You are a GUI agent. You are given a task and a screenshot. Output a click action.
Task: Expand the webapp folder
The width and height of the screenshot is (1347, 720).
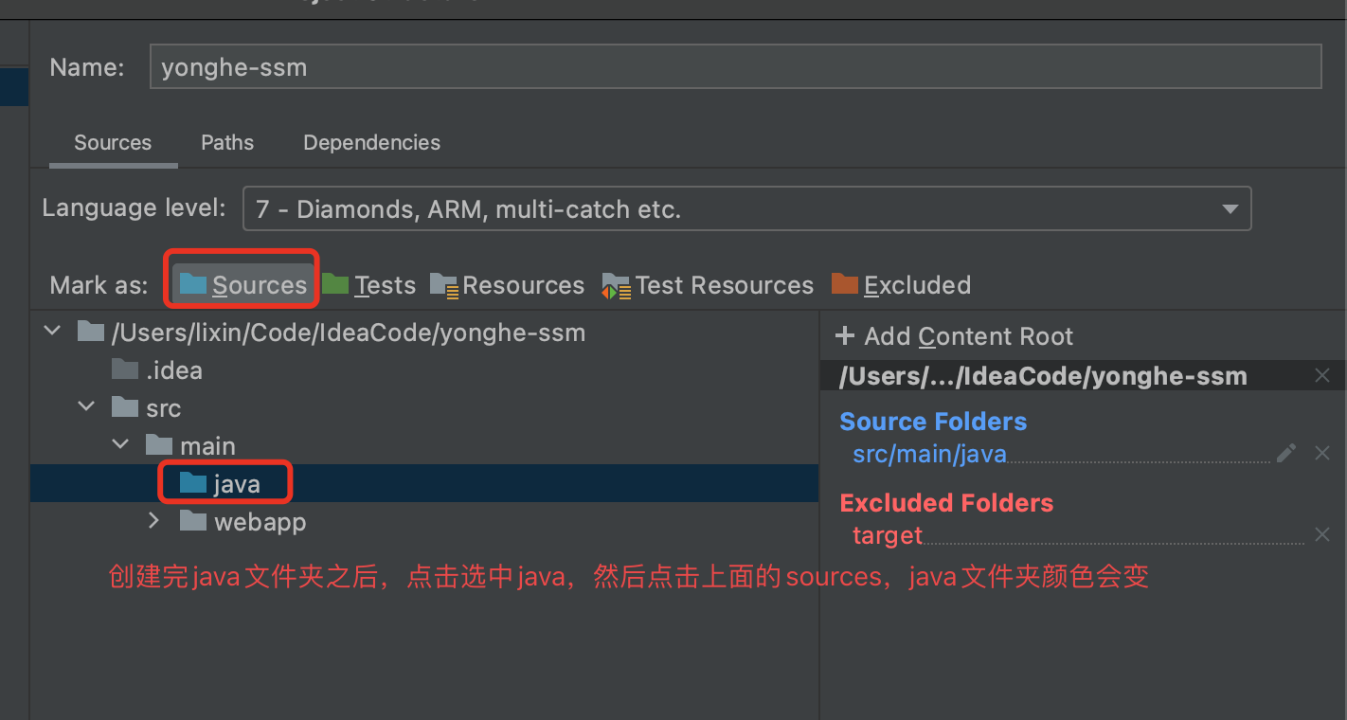coord(153,520)
